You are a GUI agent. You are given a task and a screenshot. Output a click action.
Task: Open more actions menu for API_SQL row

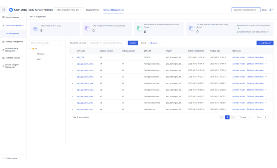coord(266,57)
